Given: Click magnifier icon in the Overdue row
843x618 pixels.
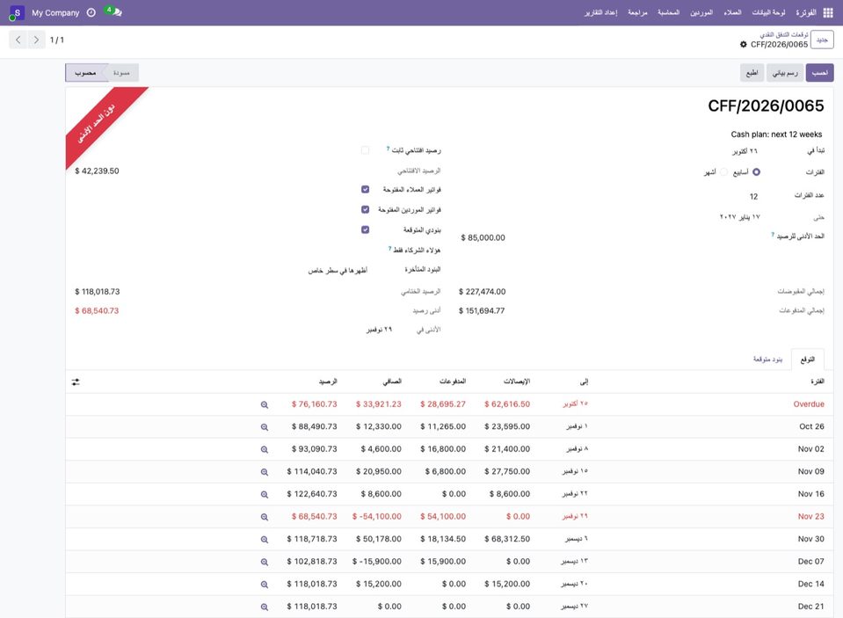Looking at the screenshot, I should tap(264, 404).
